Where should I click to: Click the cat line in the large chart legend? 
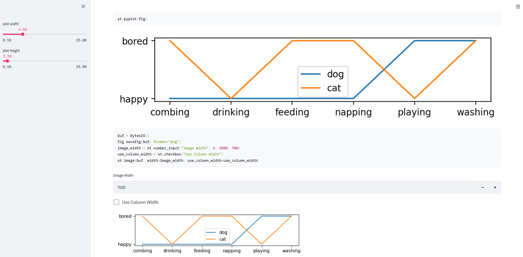311,88
